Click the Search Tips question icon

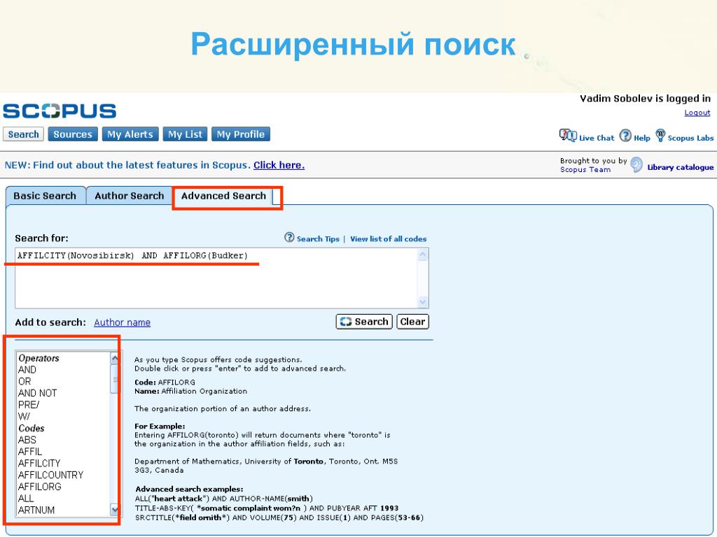coord(289,238)
